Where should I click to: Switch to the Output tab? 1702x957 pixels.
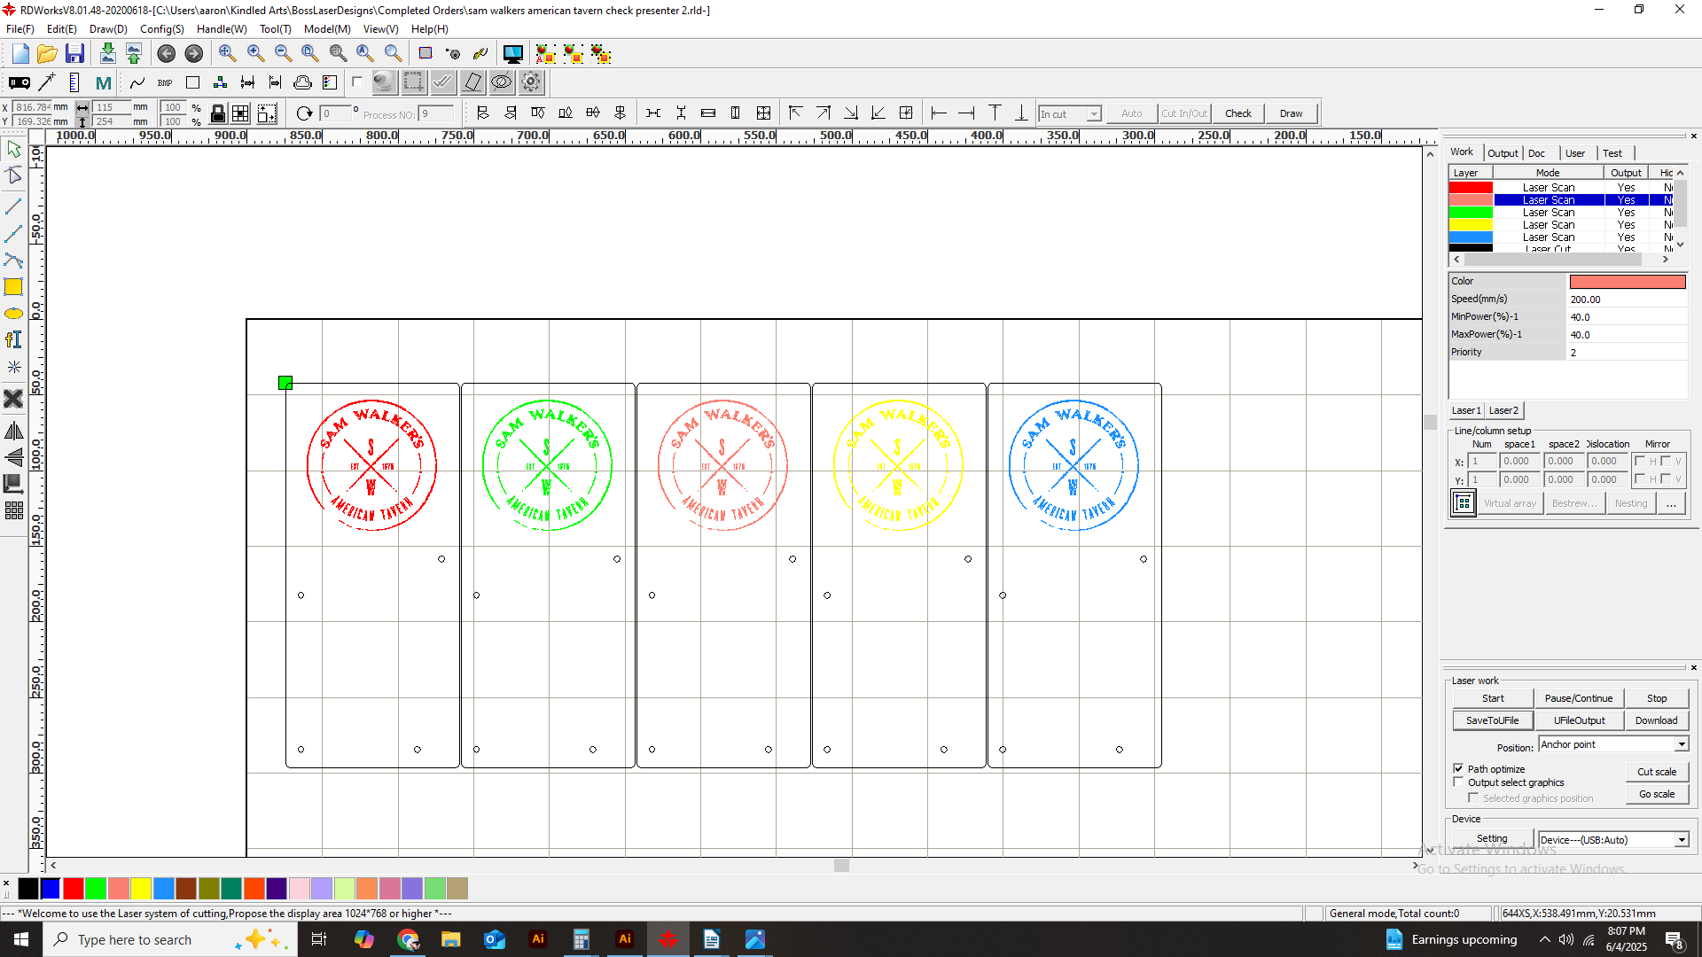(1503, 153)
